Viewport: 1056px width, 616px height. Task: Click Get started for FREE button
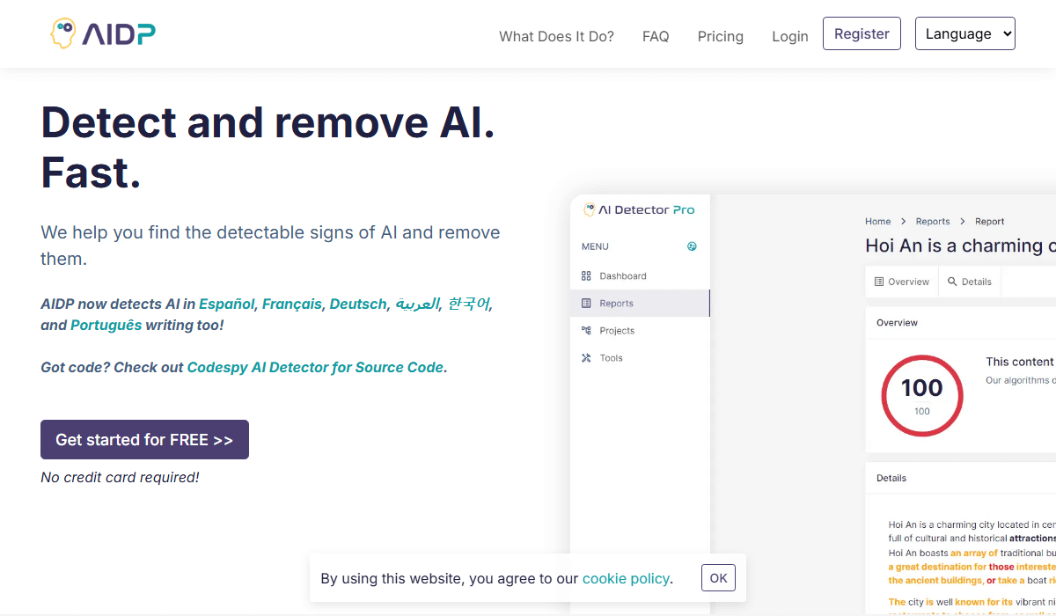click(x=144, y=439)
